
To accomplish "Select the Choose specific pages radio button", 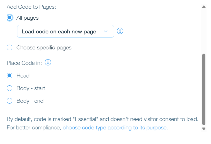I will pyautogui.click(x=10, y=47).
